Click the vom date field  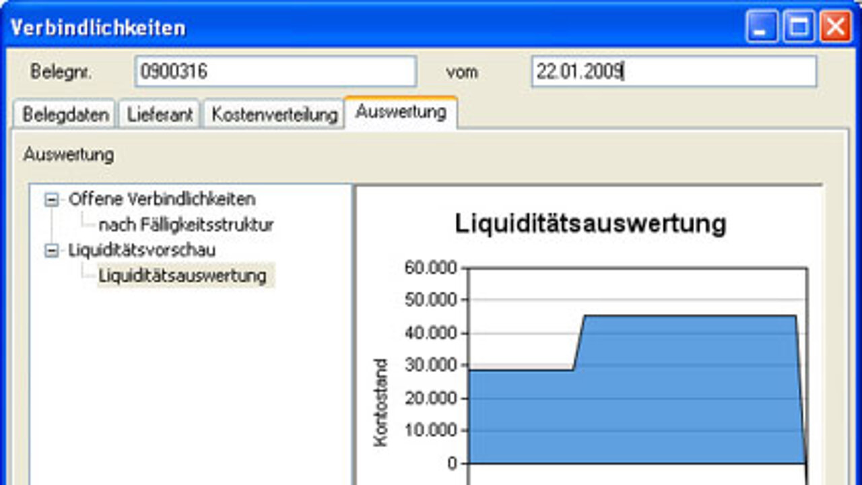tap(674, 71)
